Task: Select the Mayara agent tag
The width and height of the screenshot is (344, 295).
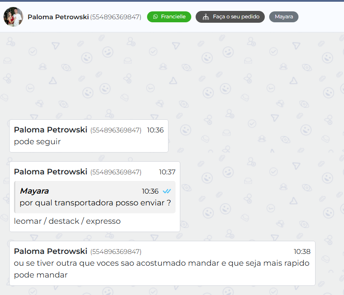Action: click(x=284, y=17)
